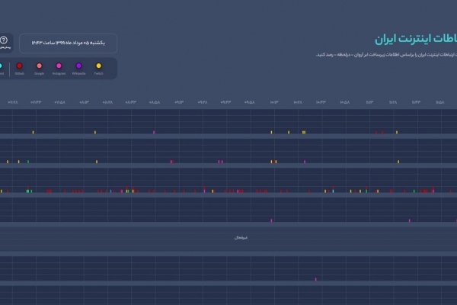Click the ۰۸:۴۳ time label
The width and height of the screenshot is (457, 305).
click(131, 102)
